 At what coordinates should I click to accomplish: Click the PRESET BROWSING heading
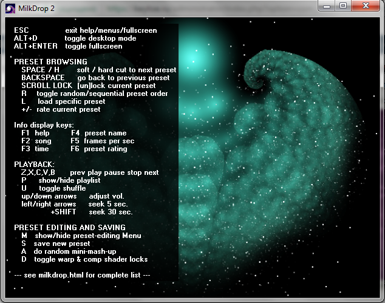(50, 62)
